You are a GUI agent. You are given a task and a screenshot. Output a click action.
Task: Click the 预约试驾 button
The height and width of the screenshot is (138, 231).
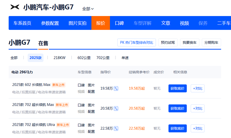pos(168,43)
